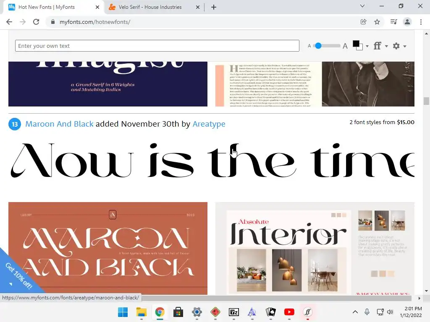Expand the ff ligatures dropdown arrow
Screen dimensions: 430x322
click(386, 46)
